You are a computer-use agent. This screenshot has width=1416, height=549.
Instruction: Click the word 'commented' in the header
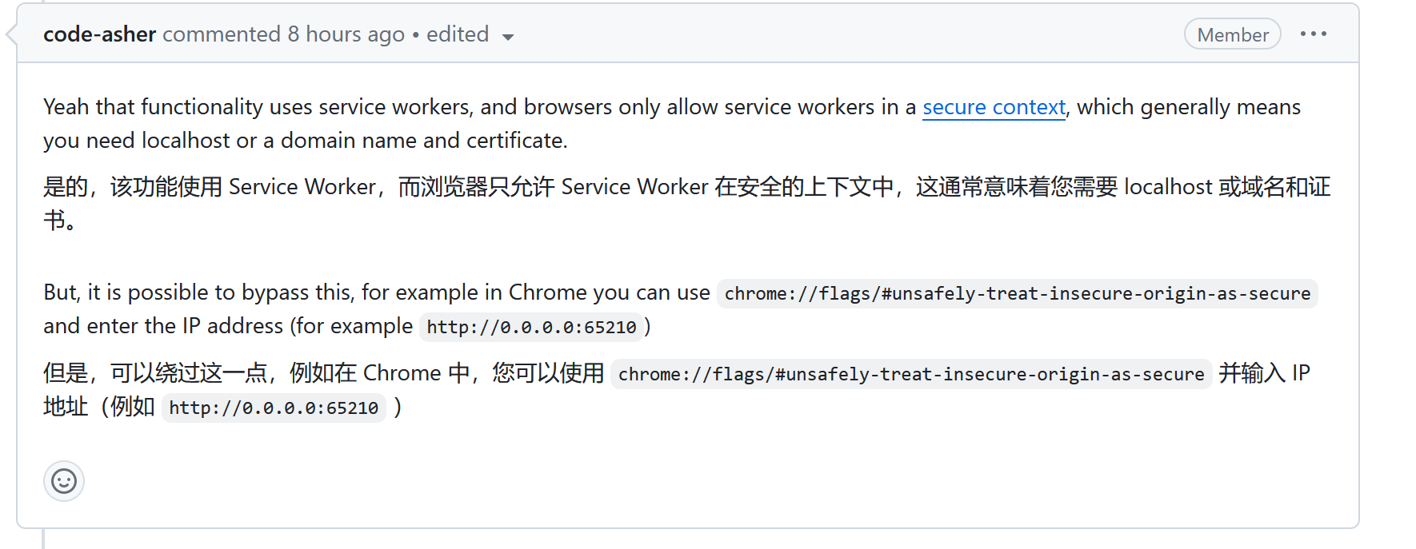coord(221,34)
